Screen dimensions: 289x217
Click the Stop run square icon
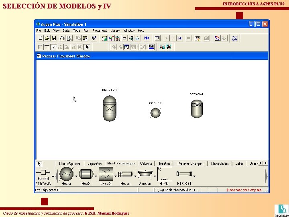(x=189, y=38)
